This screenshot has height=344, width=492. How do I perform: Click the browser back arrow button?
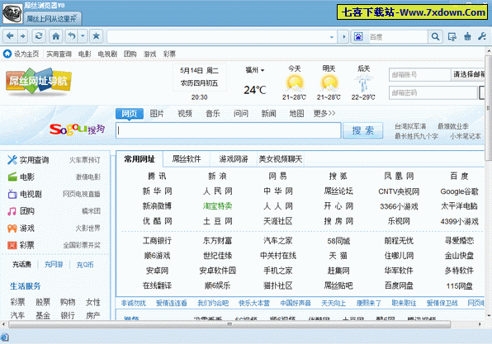(x=10, y=36)
